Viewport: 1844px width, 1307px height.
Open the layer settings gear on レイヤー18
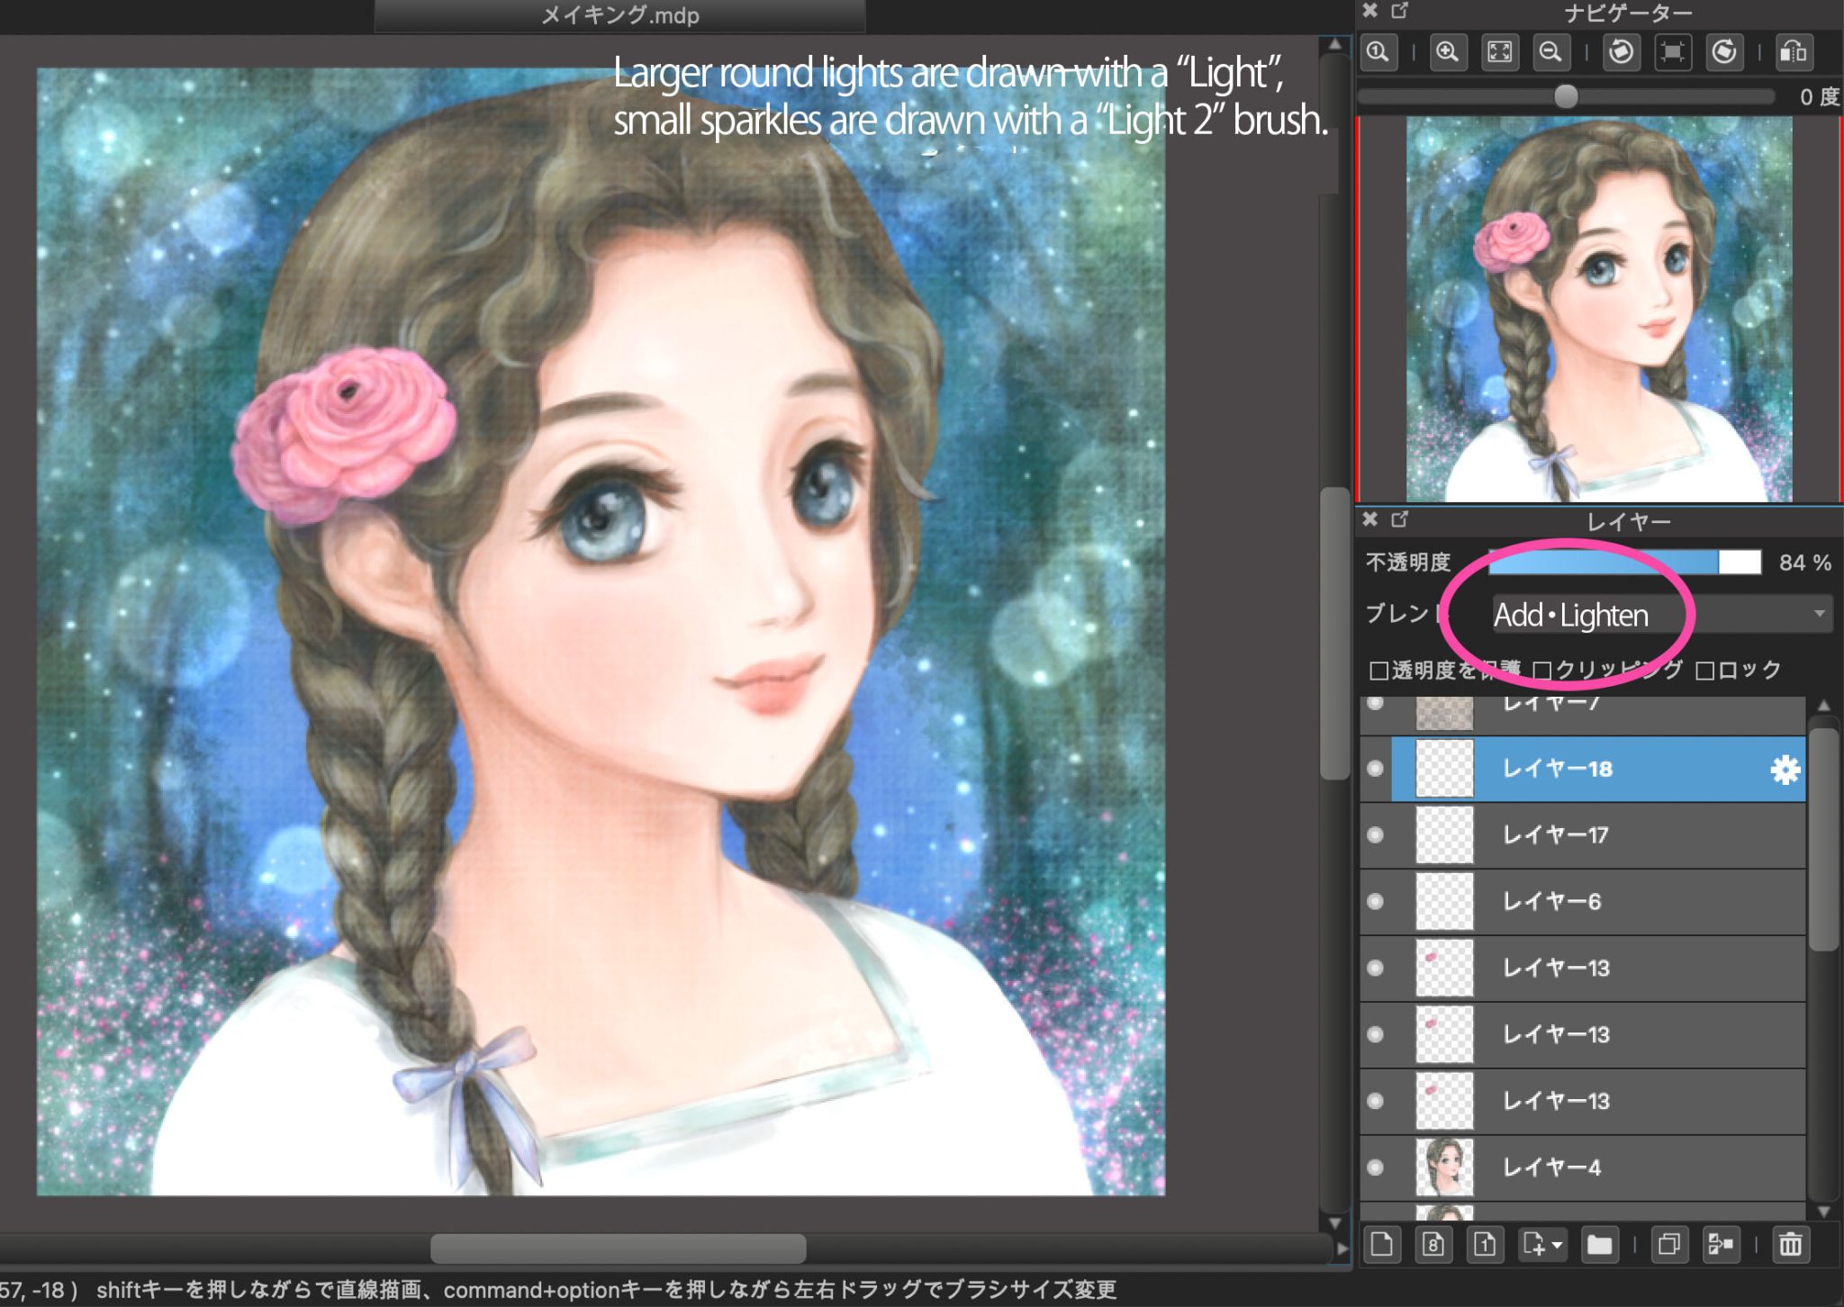1785,769
